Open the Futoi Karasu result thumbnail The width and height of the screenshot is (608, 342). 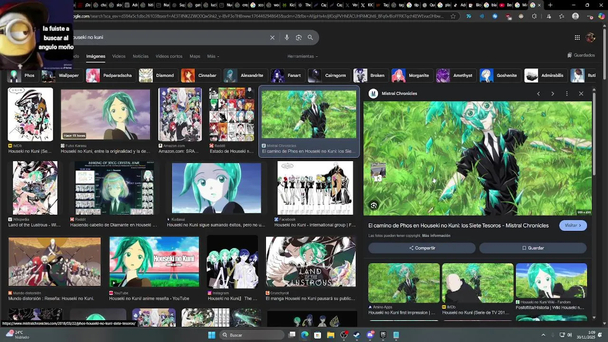[x=105, y=114]
